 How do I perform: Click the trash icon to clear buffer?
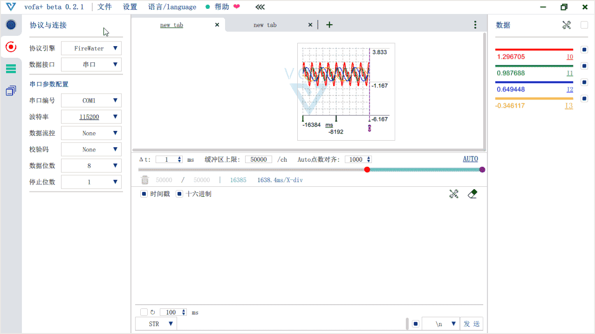click(x=145, y=180)
